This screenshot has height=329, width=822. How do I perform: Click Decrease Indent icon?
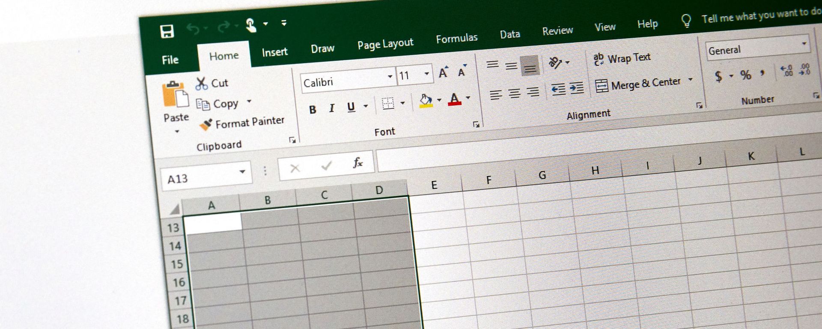(x=558, y=89)
